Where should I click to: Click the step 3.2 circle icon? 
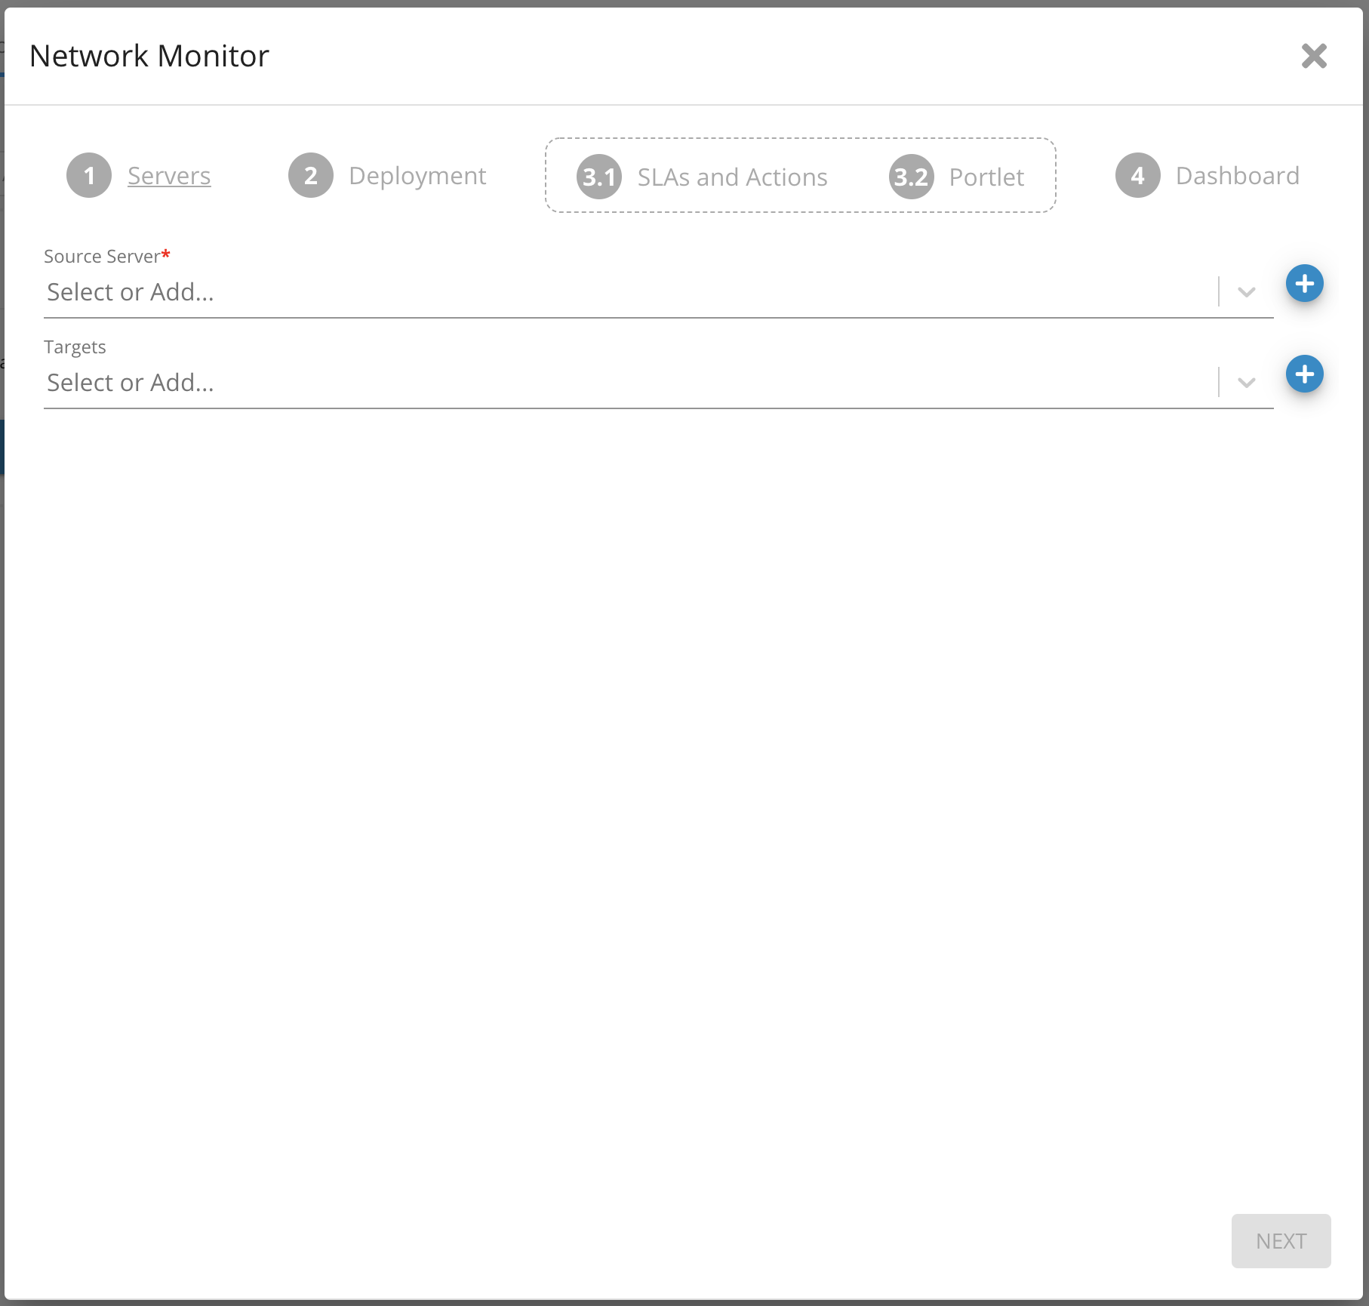[911, 177]
